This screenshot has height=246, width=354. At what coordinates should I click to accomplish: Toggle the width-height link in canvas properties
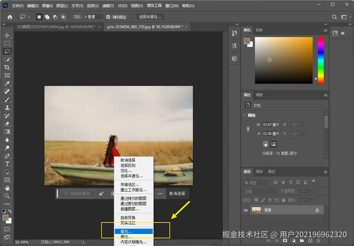248,129
